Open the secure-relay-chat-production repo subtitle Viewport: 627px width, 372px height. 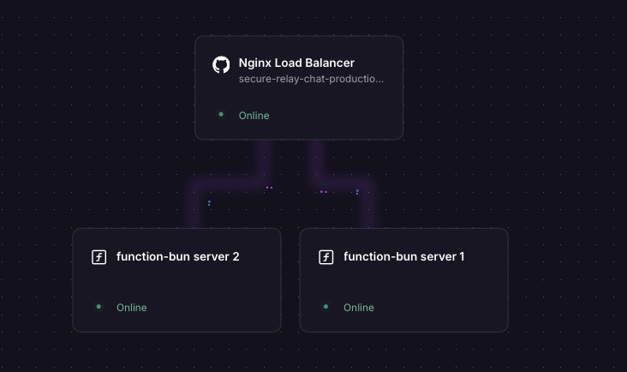pyautogui.click(x=311, y=79)
